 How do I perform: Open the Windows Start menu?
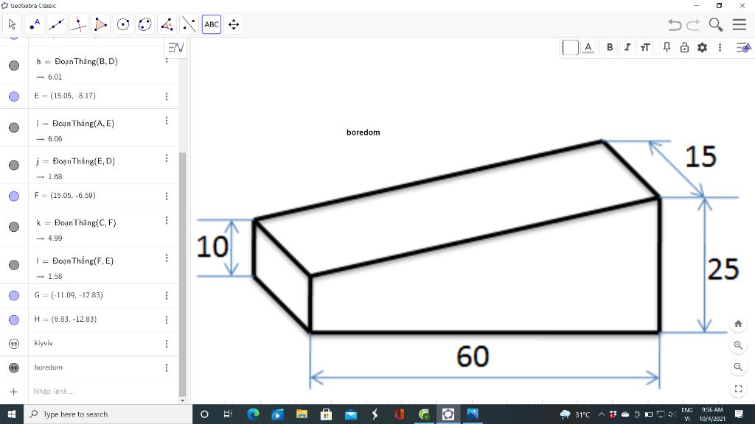pos(12,414)
